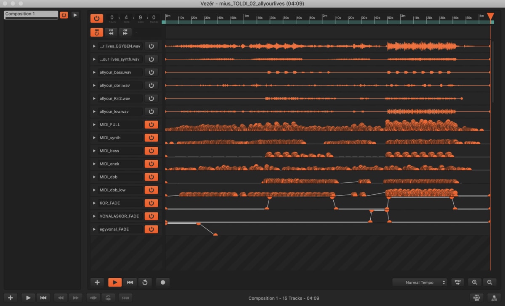The width and height of the screenshot is (505, 306).
Task: Disable the KOR_FADE track power button
Action: click(151, 203)
